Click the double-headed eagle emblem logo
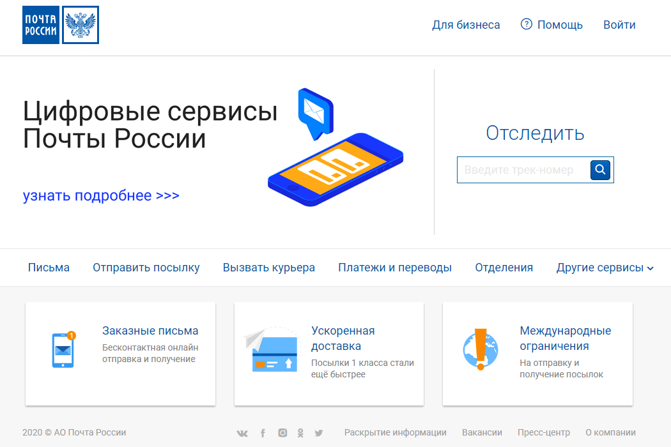The width and height of the screenshot is (671, 447). (81, 25)
